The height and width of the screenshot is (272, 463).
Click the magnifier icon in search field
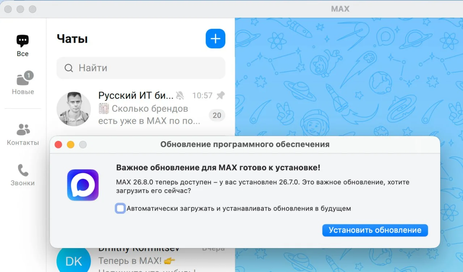(x=69, y=68)
